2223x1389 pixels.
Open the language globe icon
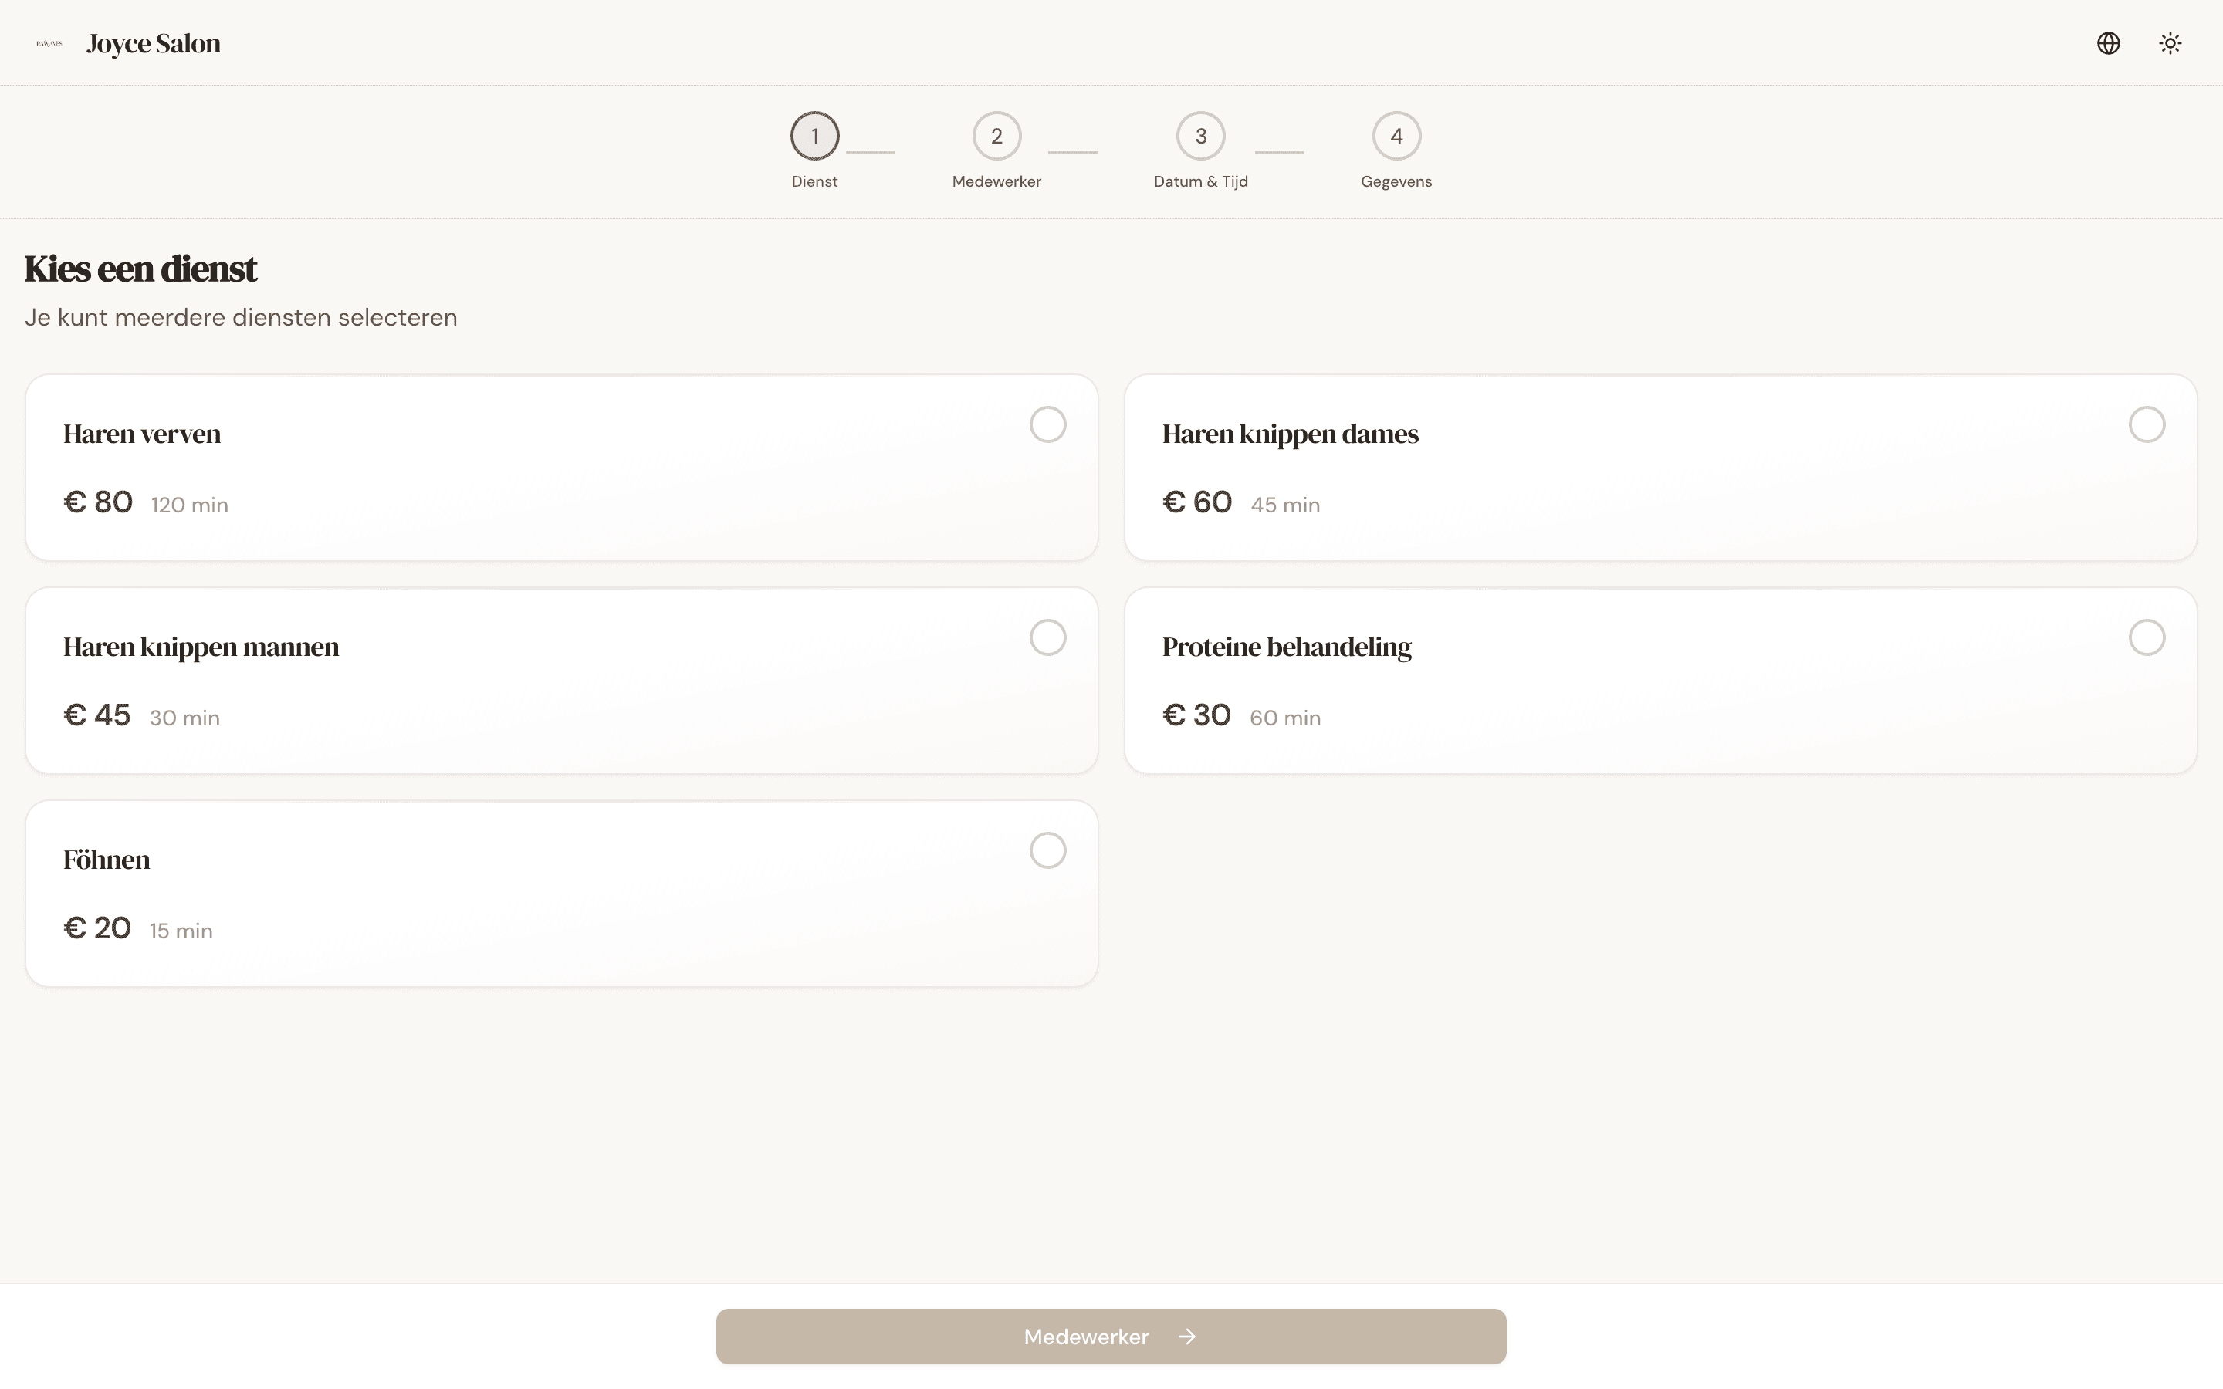coord(2108,43)
